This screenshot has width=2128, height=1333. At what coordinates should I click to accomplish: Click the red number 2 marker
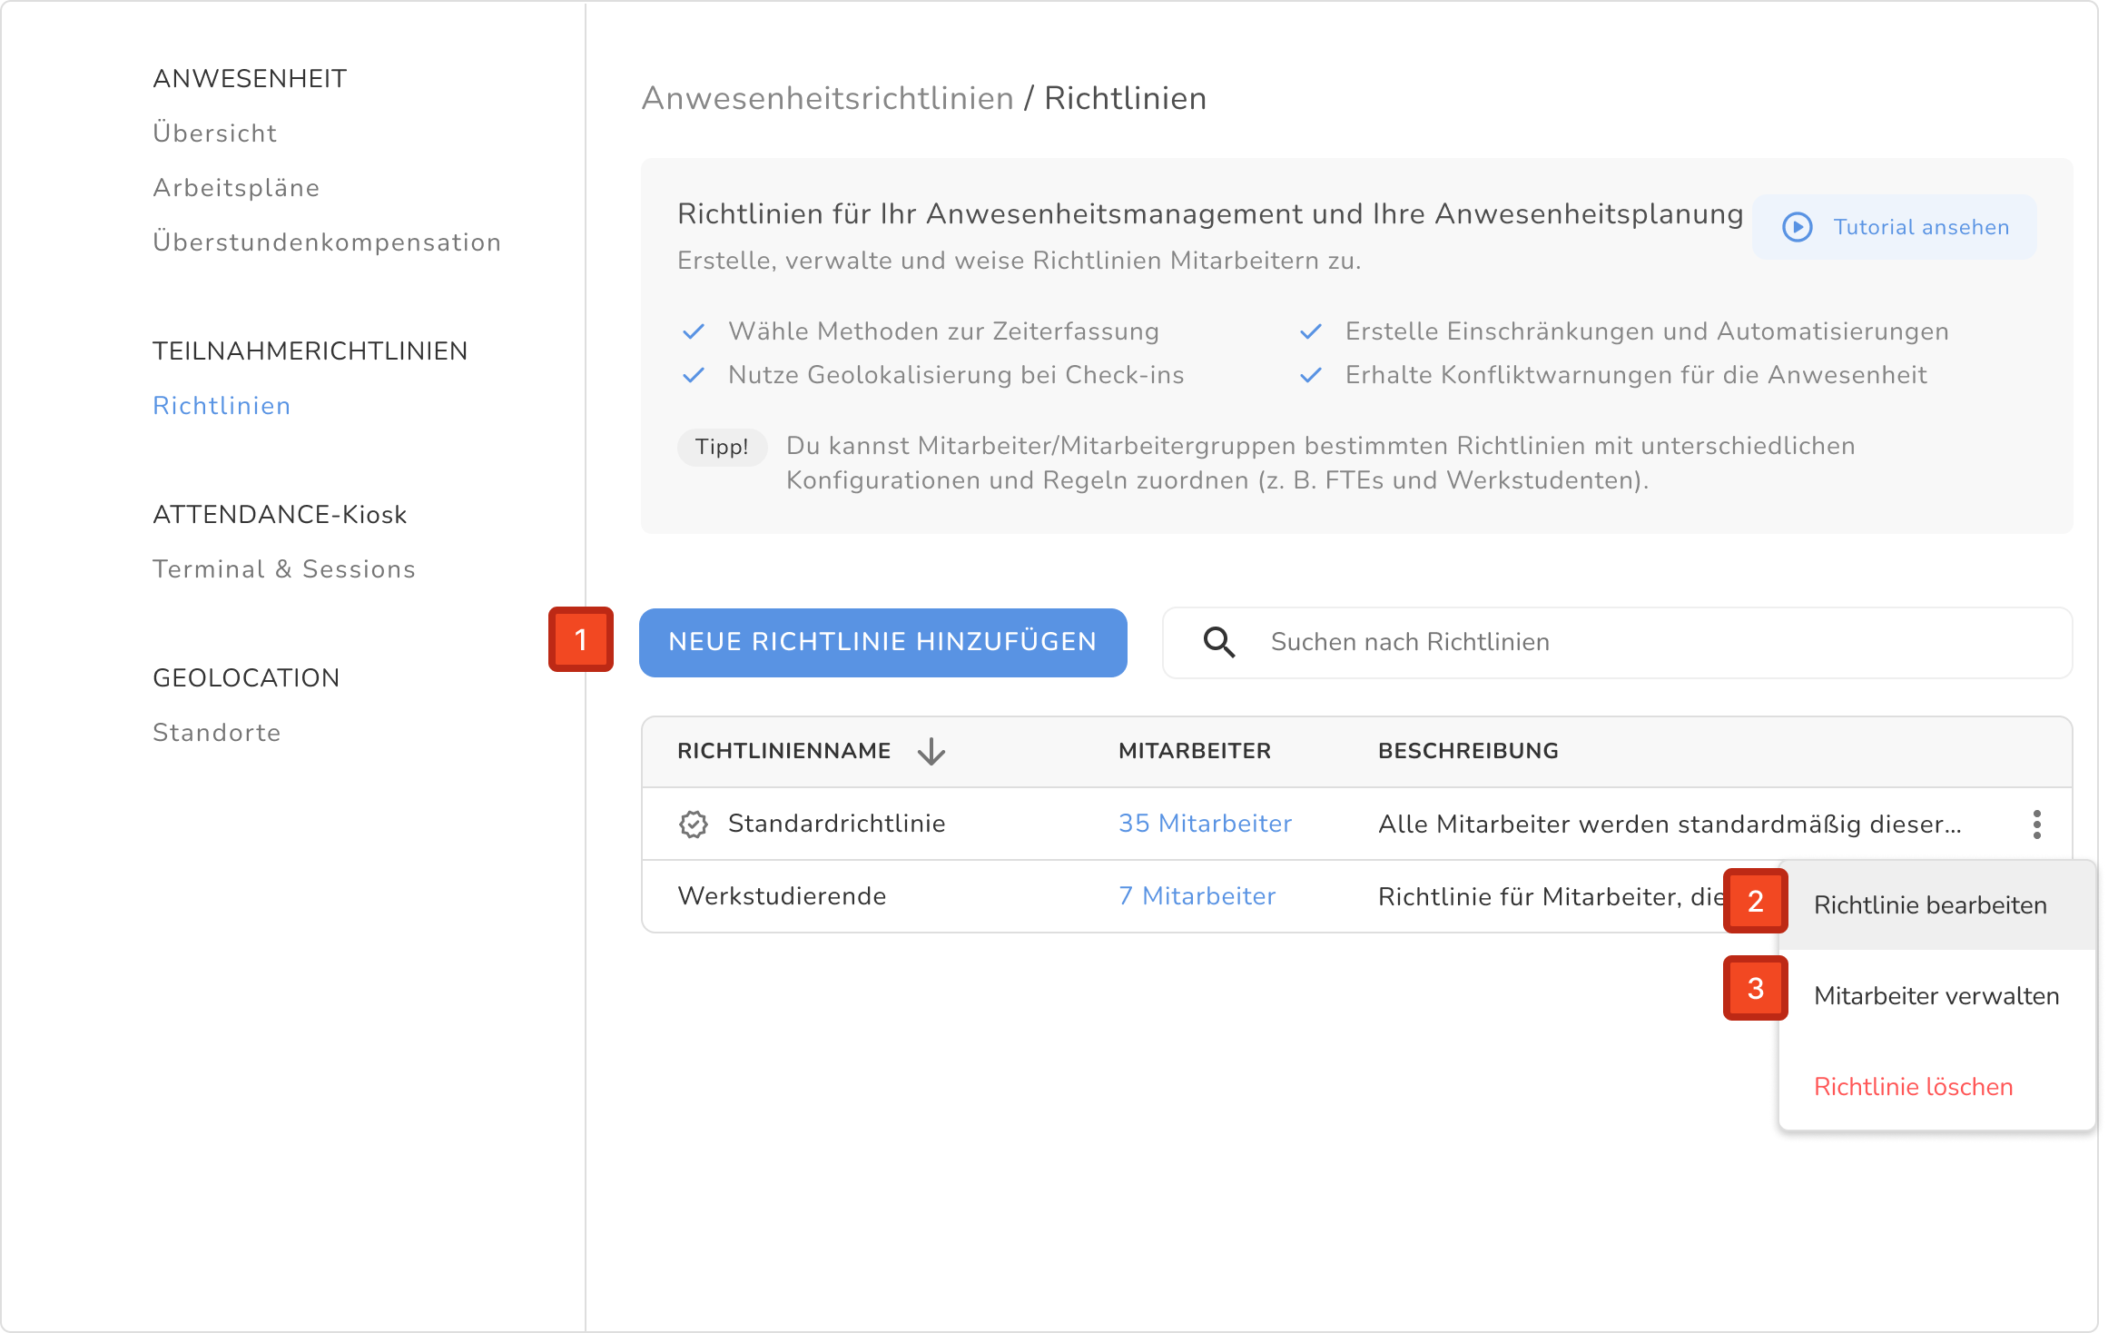1755,901
